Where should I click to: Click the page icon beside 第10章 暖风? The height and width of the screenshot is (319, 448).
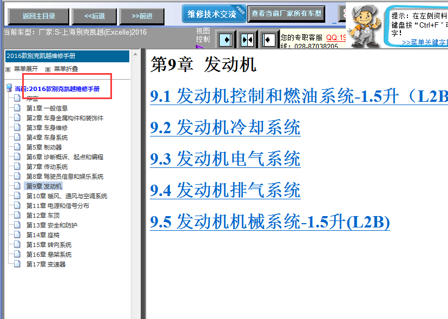(x=17, y=196)
